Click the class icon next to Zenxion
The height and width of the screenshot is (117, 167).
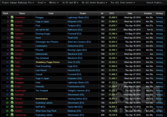[x=12, y=25]
